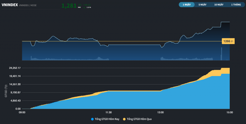Click the VNINDEX title heading

[9, 5]
